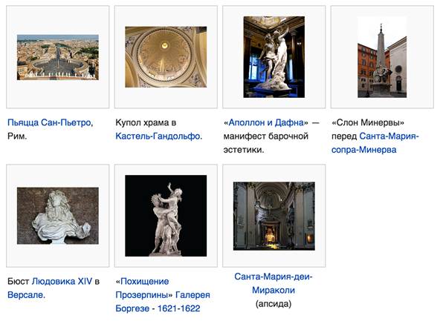Enlarge the Apollo and Daphne sculpture photo

click(x=274, y=57)
